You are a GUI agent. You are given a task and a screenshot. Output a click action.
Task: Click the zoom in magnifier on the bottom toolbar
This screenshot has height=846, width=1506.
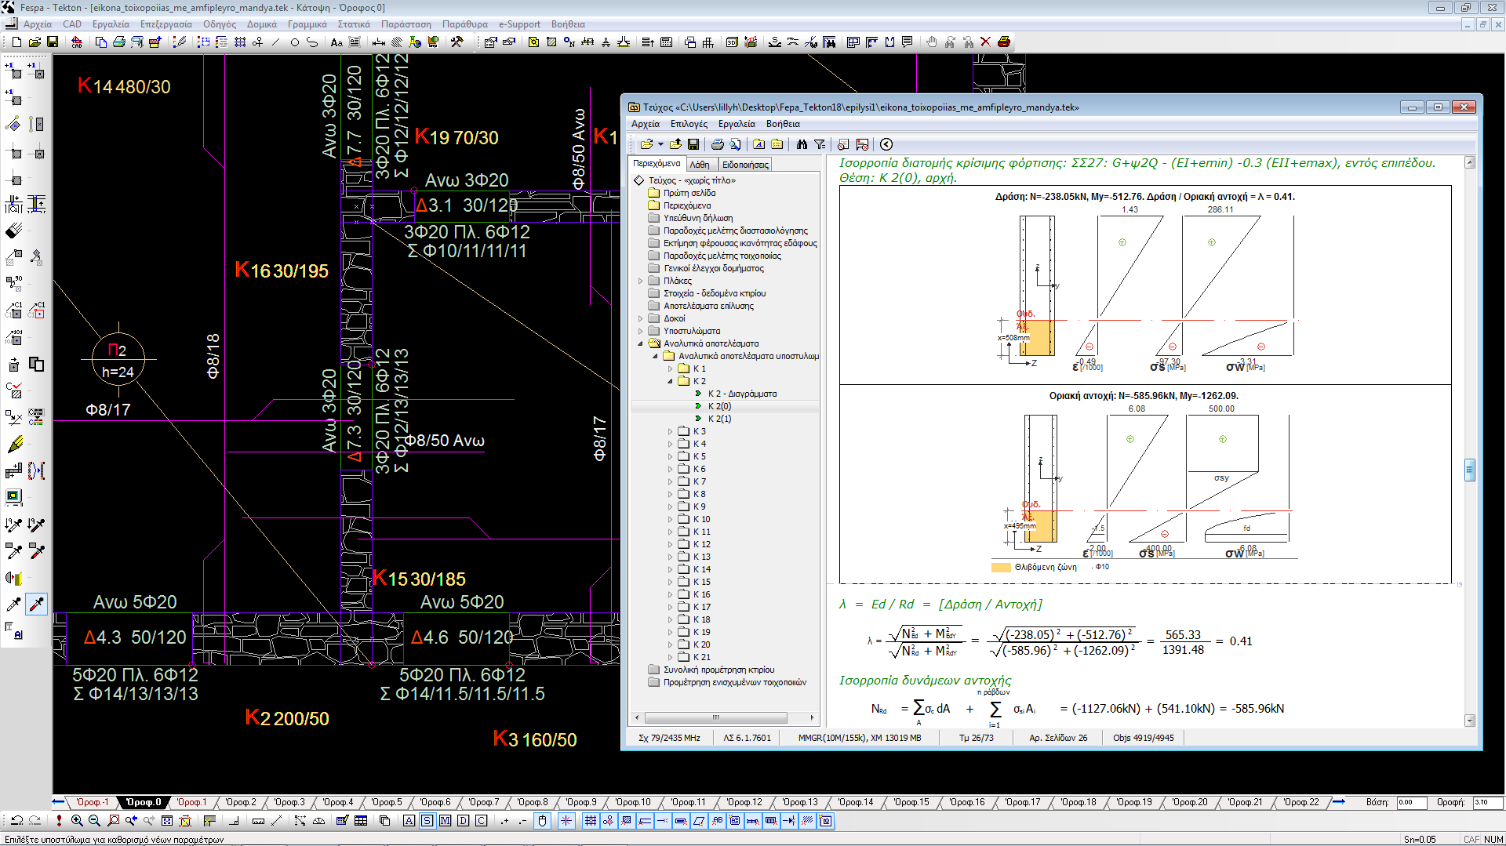click(x=77, y=821)
